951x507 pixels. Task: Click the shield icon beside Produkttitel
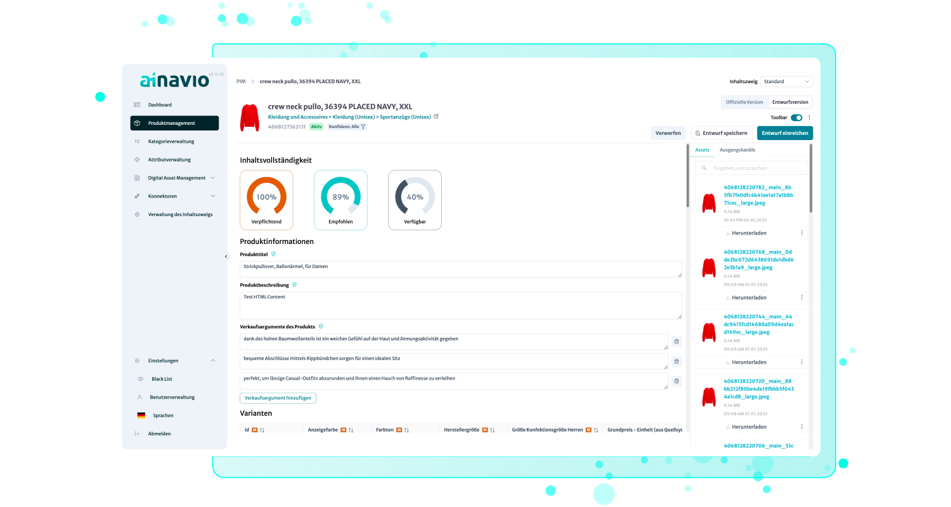[273, 254]
